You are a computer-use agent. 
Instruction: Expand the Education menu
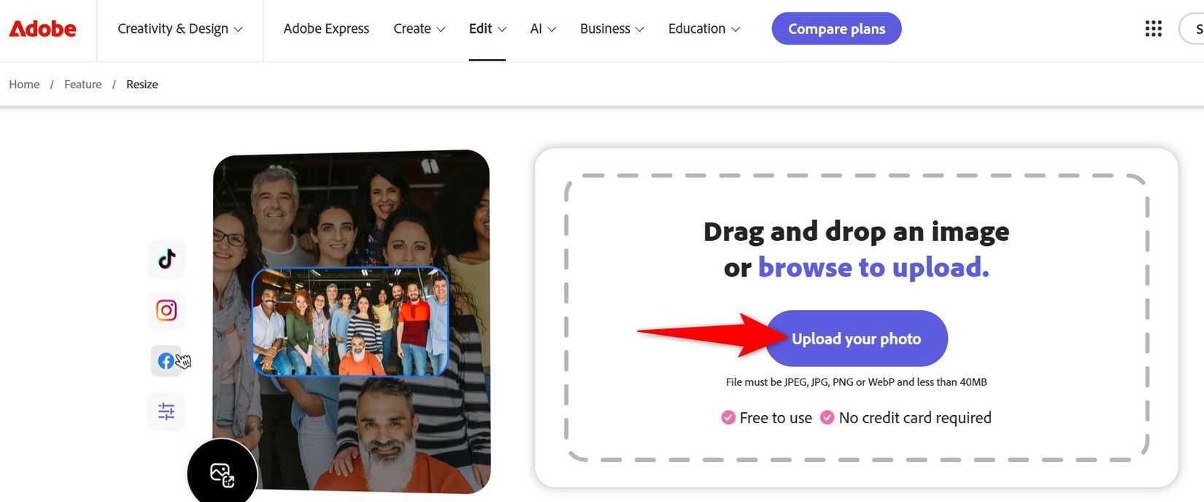(703, 28)
